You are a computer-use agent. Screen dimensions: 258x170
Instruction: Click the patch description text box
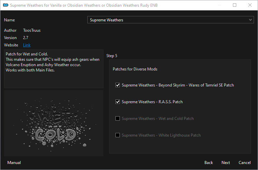click(x=54, y=69)
